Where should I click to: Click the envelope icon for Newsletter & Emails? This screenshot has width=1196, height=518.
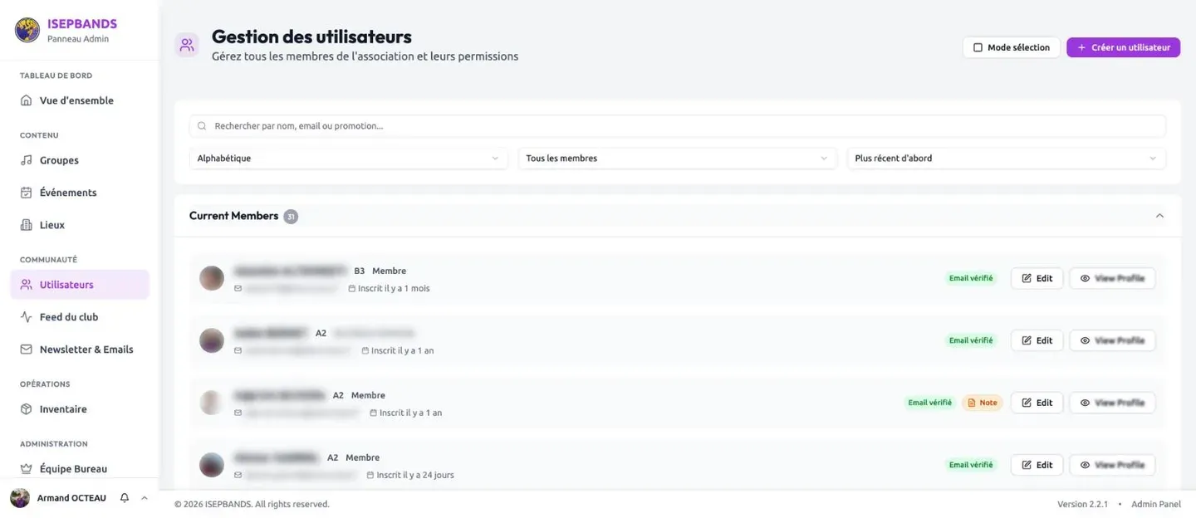pos(27,349)
